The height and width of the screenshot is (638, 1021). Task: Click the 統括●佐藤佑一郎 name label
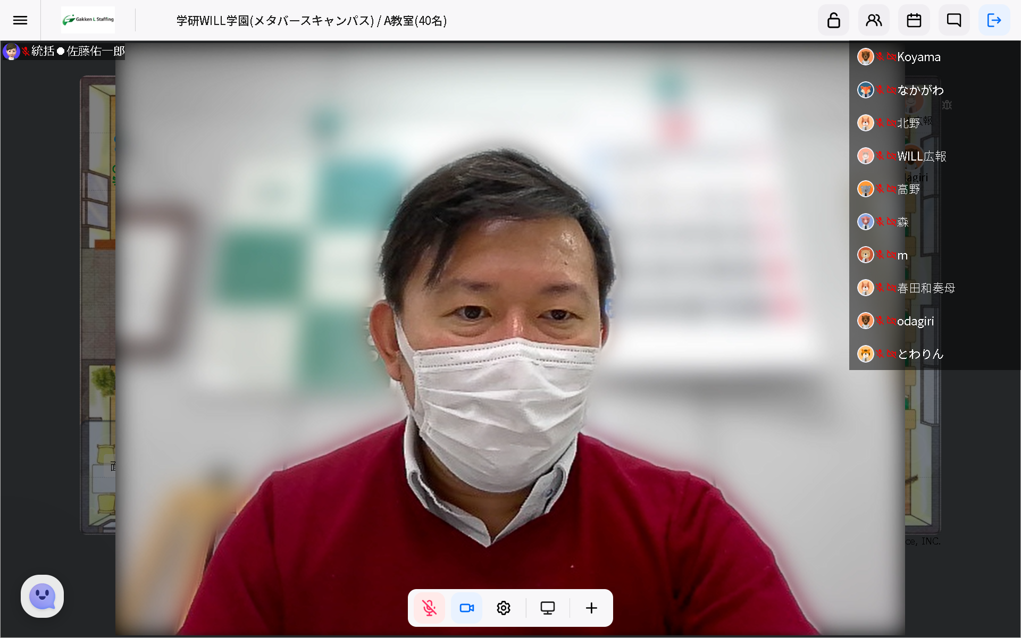78,51
